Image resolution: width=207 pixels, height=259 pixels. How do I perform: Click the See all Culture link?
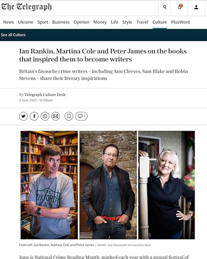click(x=13, y=35)
